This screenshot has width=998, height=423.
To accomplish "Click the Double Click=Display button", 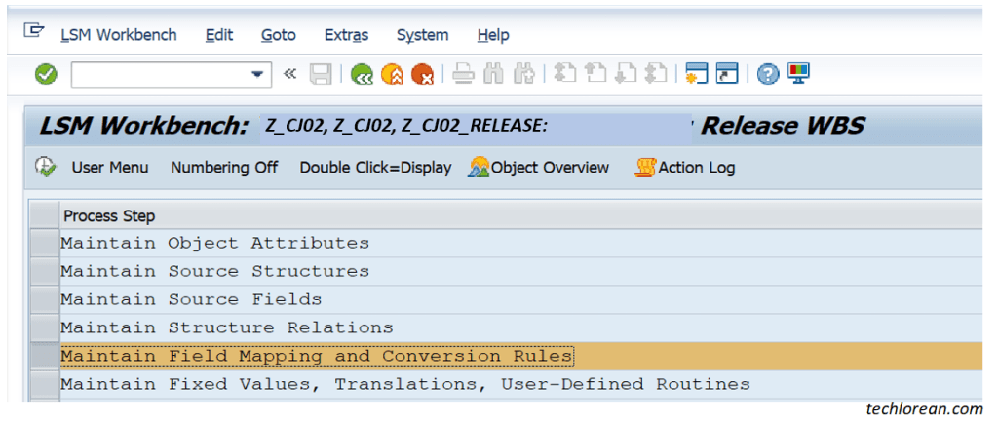I will click(x=375, y=168).
